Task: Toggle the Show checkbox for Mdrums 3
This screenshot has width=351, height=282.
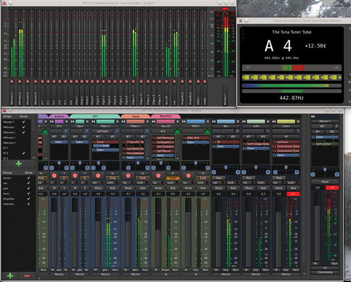Action: 23,138
